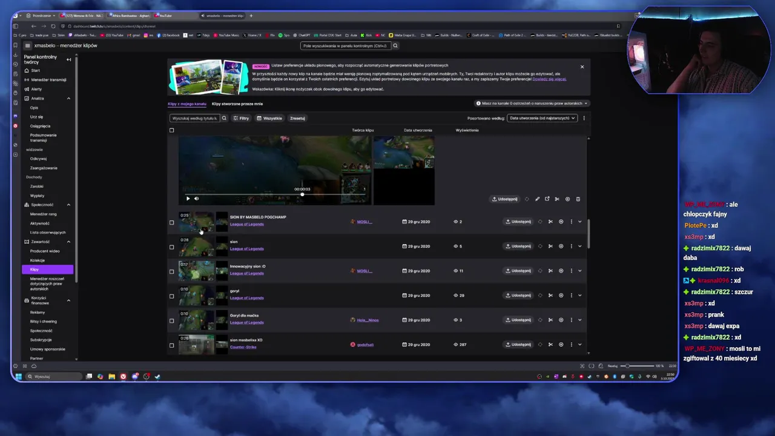Open the Counter-Strike category link
The width and height of the screenshot is (775, 436).
click(x=243, y=347)
